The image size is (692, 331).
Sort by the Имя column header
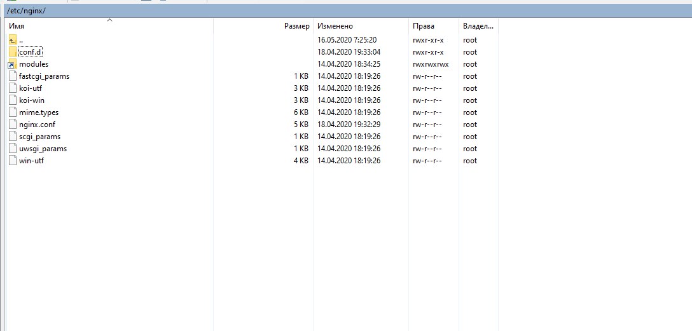[109, 27]
